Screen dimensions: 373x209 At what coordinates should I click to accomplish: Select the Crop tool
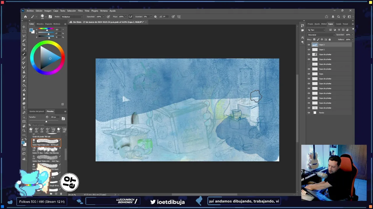pyautogui.click(x=24, y=45)
